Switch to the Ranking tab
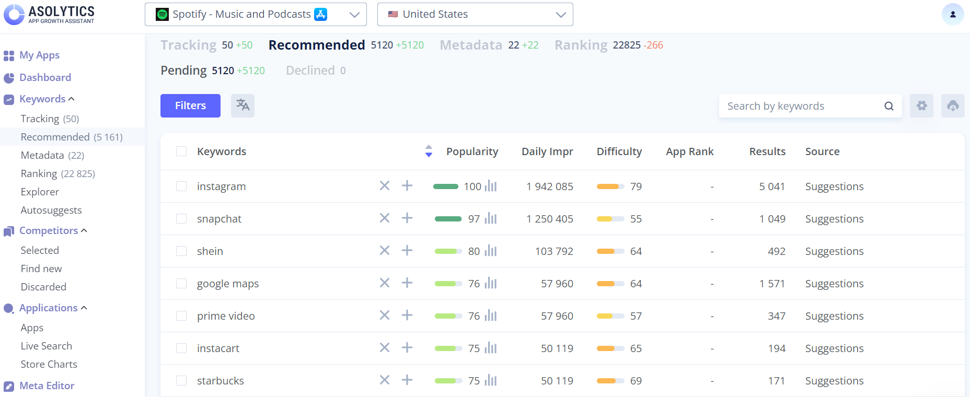970x397 pixels. point(581,45)
